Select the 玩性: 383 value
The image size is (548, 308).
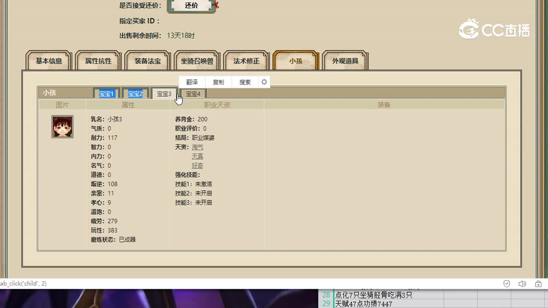point(104,231)
